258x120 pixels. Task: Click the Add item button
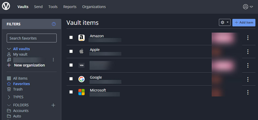(x=244, y=22)
